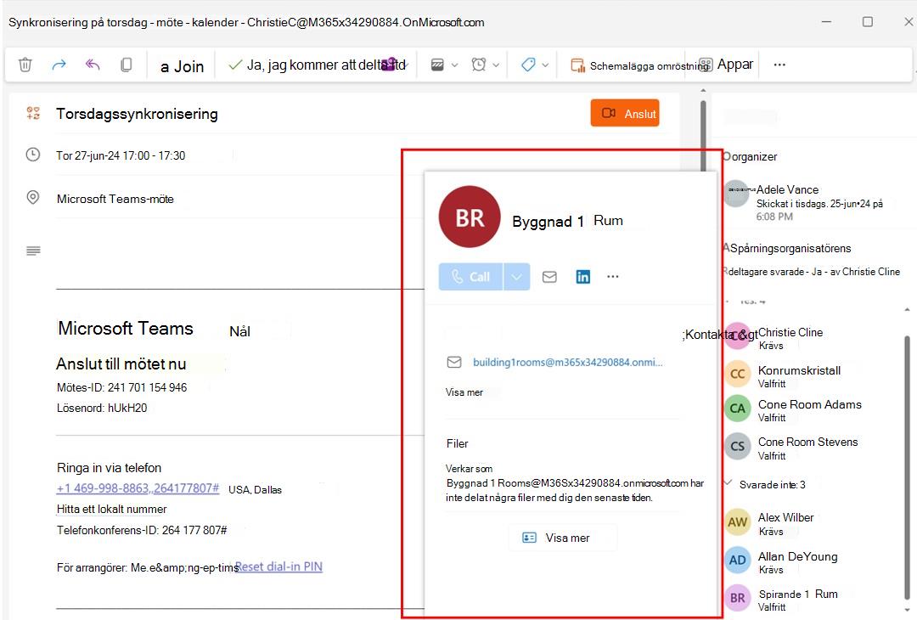Open the toolbar more options ellipsis
This screenshot has width=917, height=620.
point(779,65)
